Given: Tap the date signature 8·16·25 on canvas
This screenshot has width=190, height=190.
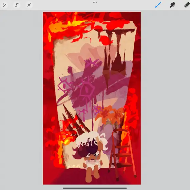Looking at the screenshot, I should (x=74, y=166).
